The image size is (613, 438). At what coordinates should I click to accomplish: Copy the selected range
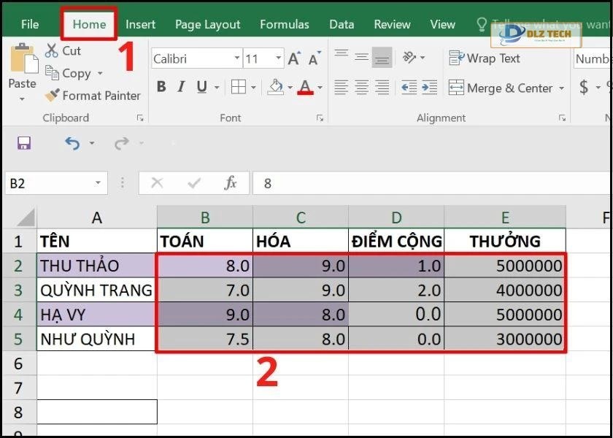click(x=75, y=73)
